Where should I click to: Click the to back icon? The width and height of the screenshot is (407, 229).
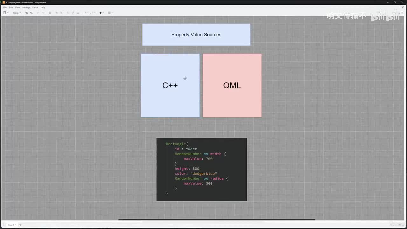61,13
